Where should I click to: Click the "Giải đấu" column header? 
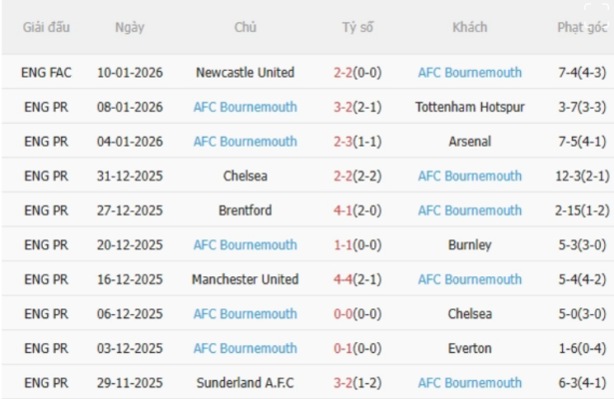pos(46,28)
